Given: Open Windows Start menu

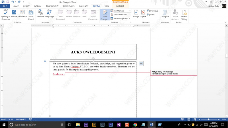Looking at the screenshot, I should tap(4, 125).
